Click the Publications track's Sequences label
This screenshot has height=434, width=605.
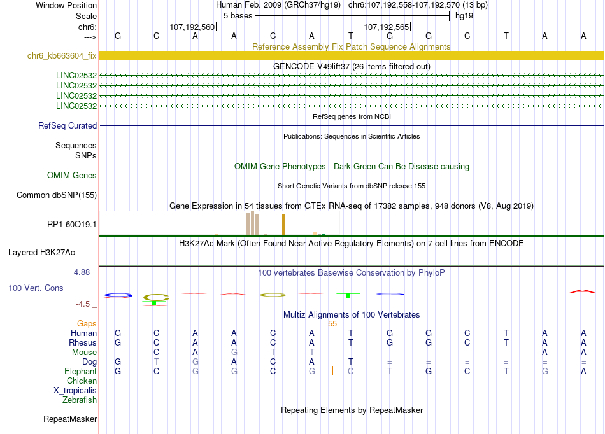pyautogui.click(x=76, y=145)
